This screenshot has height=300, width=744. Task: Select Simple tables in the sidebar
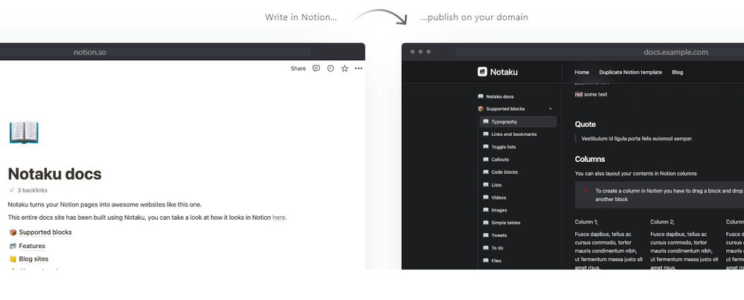point(505,223)
